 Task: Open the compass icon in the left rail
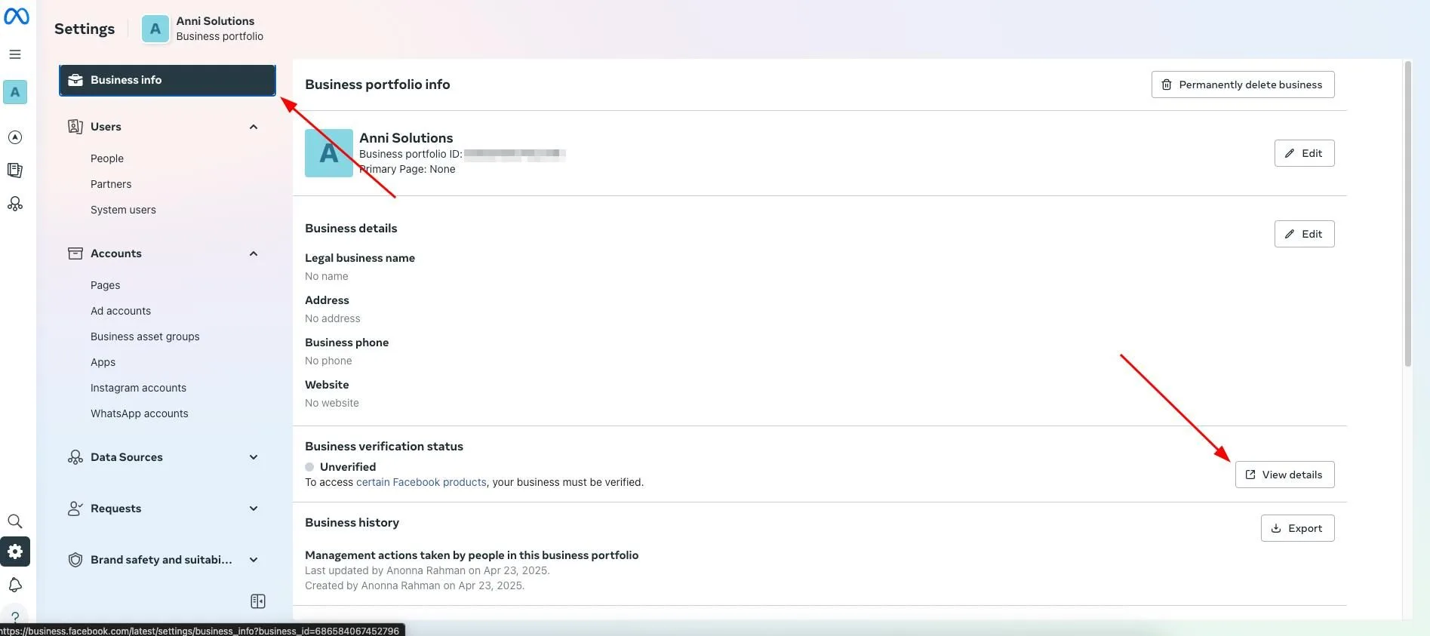click(15, 137)
